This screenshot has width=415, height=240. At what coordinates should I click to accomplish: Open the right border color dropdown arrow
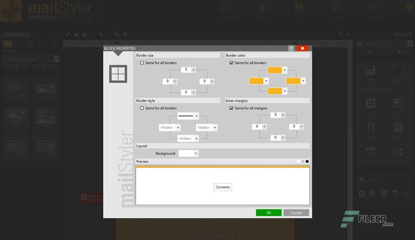tap(303, 81)
